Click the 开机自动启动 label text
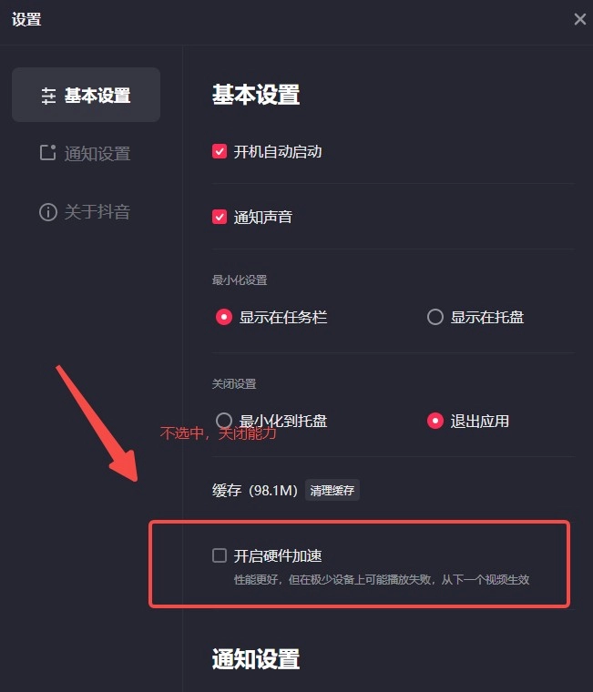The image size is (593, 692). (278, 152)
